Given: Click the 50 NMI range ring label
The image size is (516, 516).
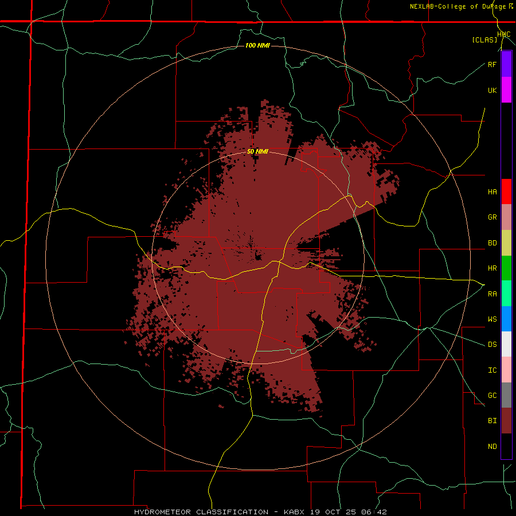Looking at the screenshot, I should point(257,152).
